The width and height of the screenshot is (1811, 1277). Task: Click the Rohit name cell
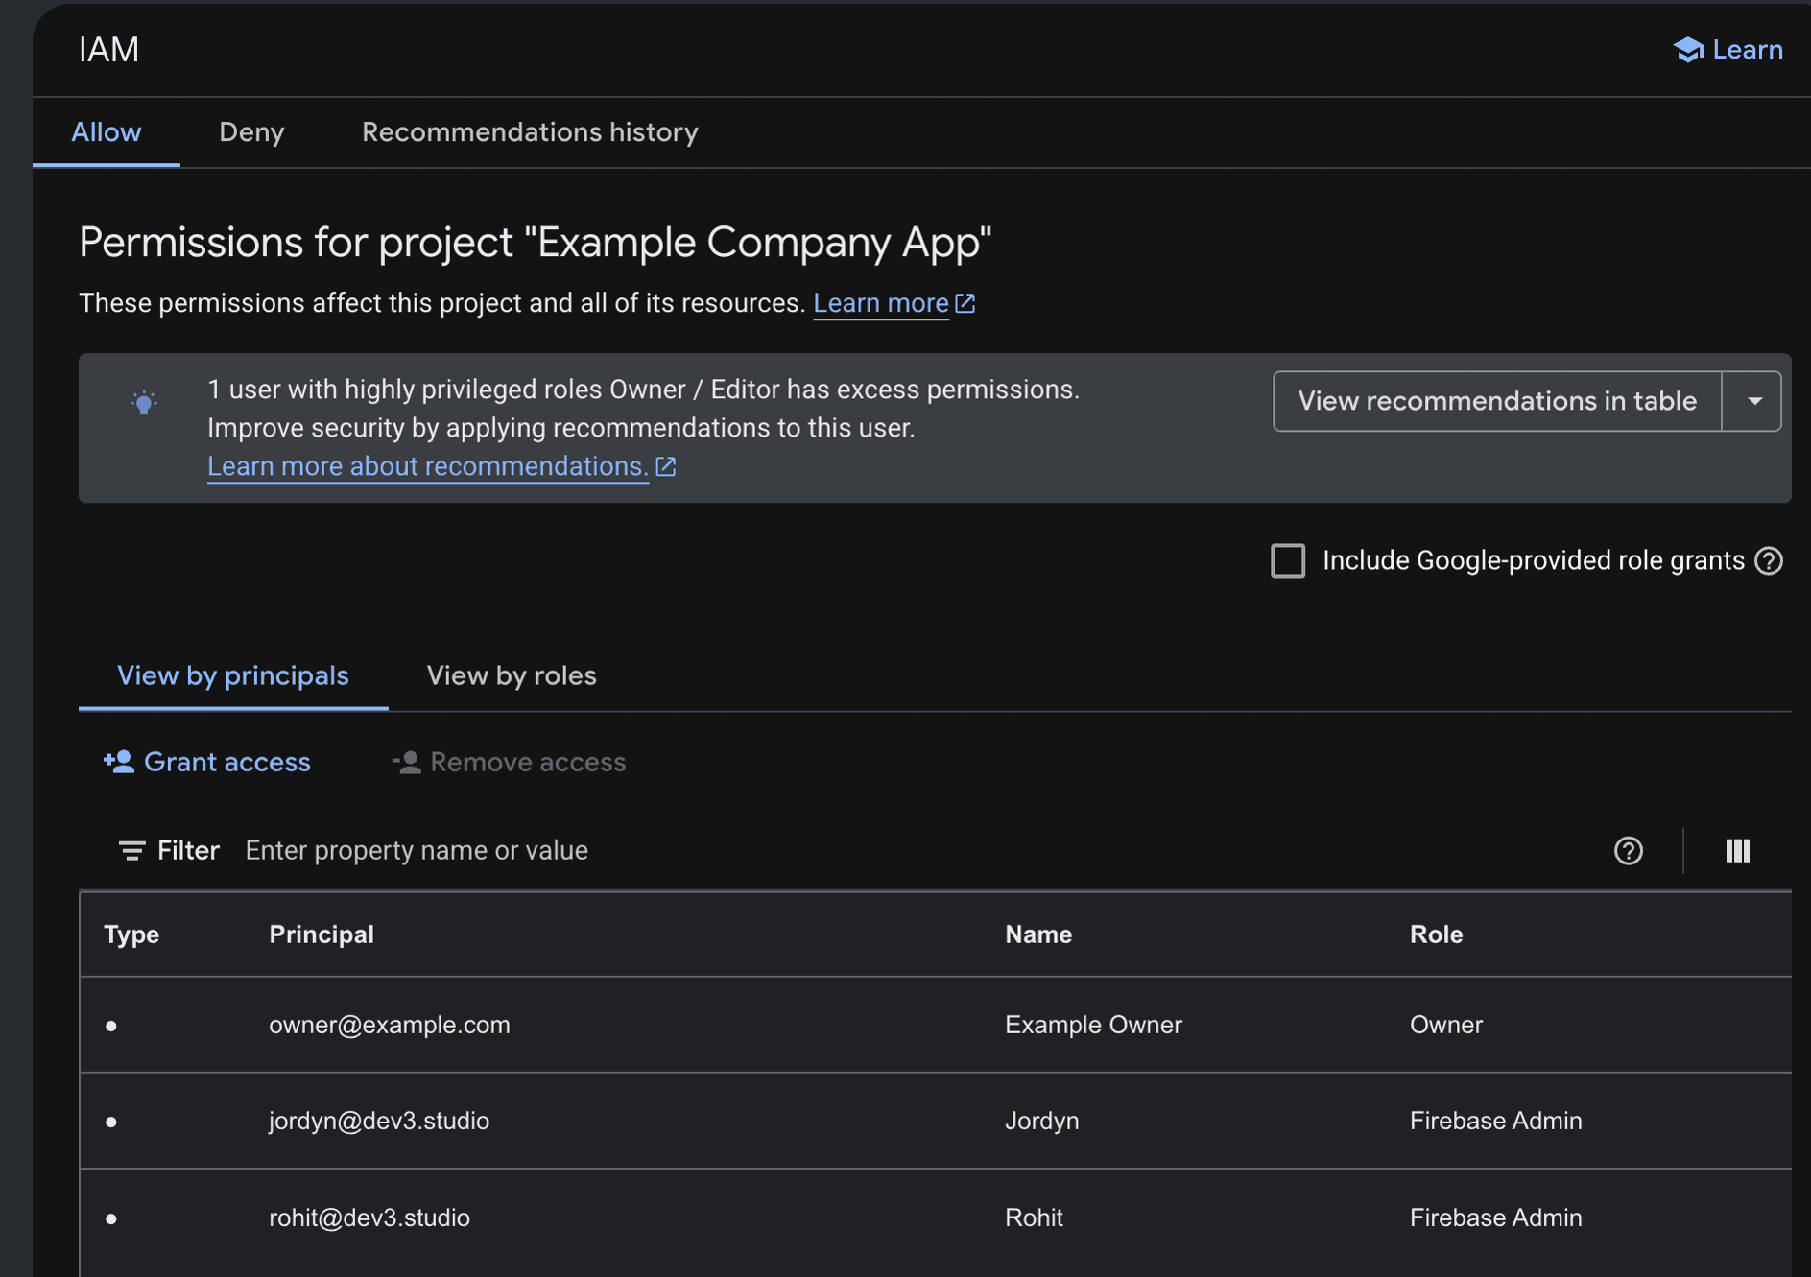click(x=1034, y=1218)
